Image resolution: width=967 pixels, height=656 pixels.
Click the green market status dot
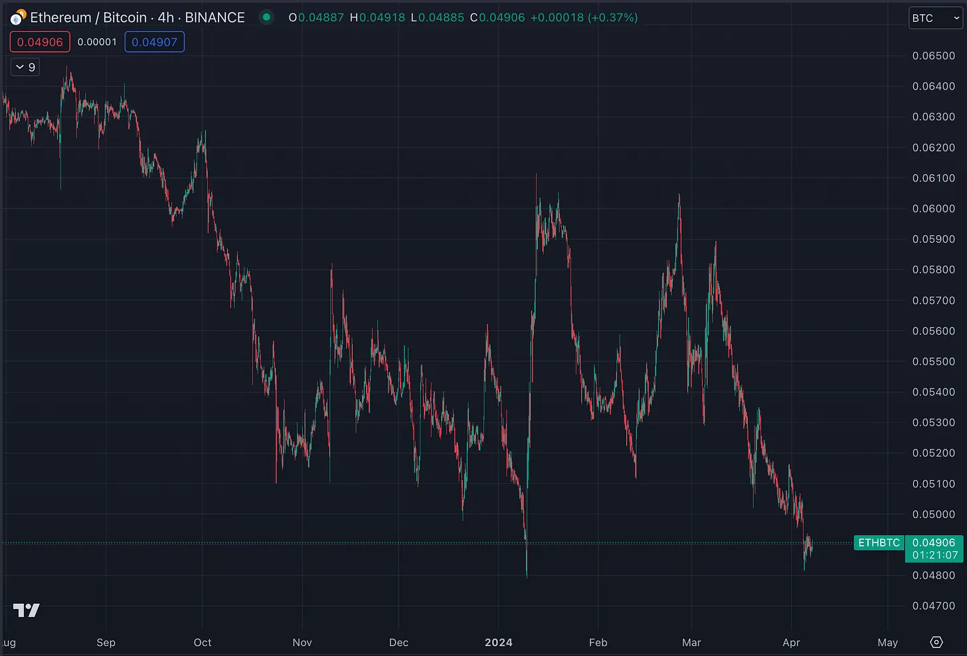[x=266, y=17]
